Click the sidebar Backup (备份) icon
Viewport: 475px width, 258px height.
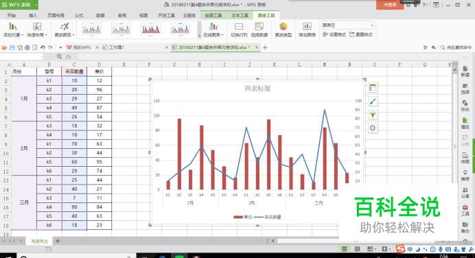tap(465, 227)
